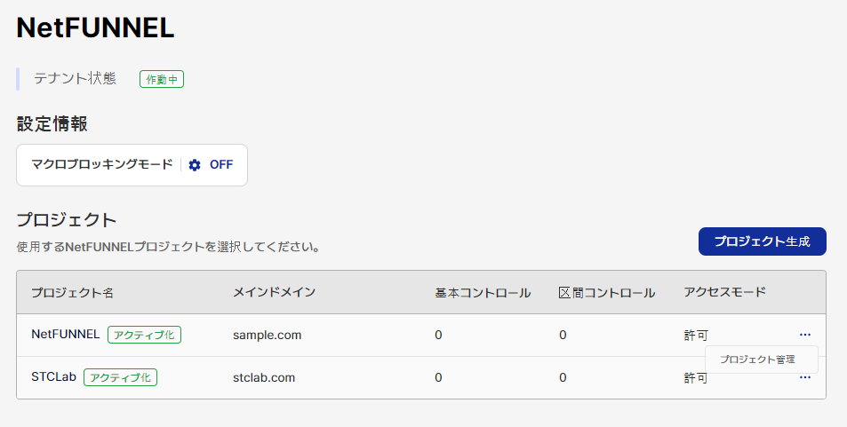Click the 作動中 tenant status badge
The image size is (847, 427).
[x=162, y=79]
